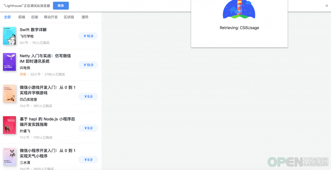Buy Swift 数字详解 for ¥19.9

pos(88,36)
